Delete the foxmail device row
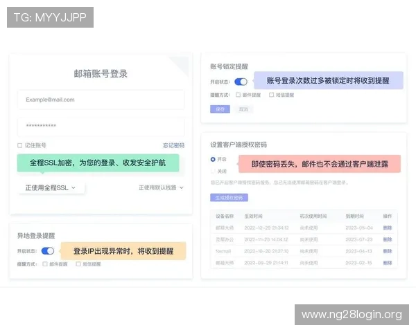 tap(388, 251)
